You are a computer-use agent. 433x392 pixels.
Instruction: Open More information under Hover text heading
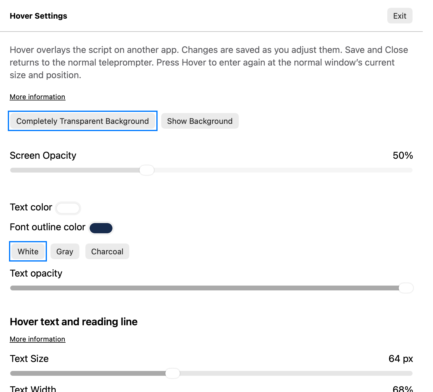(x=38, y=339)
